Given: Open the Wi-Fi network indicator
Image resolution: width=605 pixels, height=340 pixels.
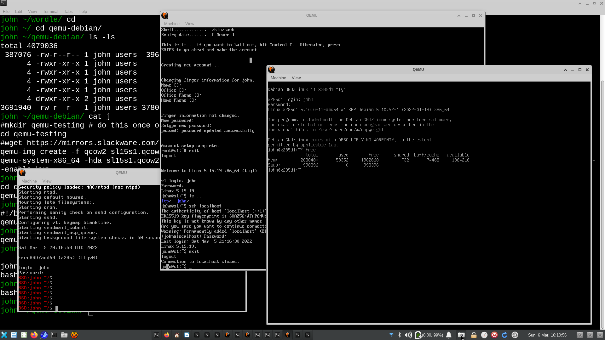Looking at the screenshot, I should pos(391,335).
